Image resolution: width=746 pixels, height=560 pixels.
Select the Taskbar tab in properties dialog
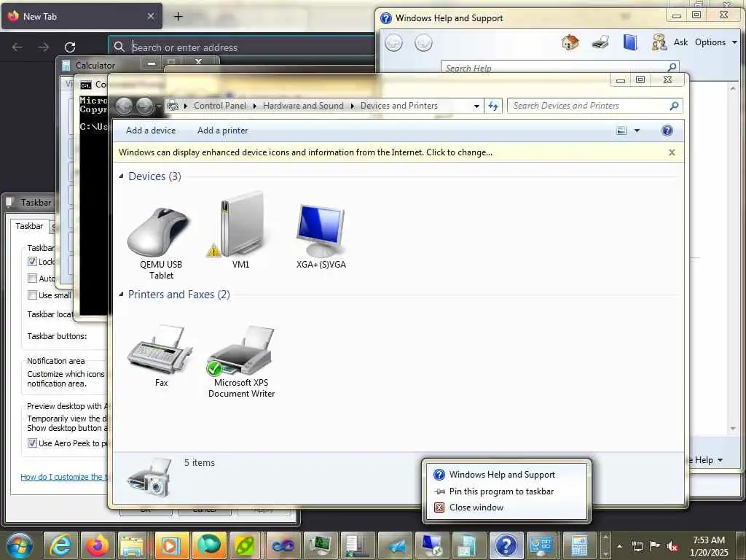(29, 226)
